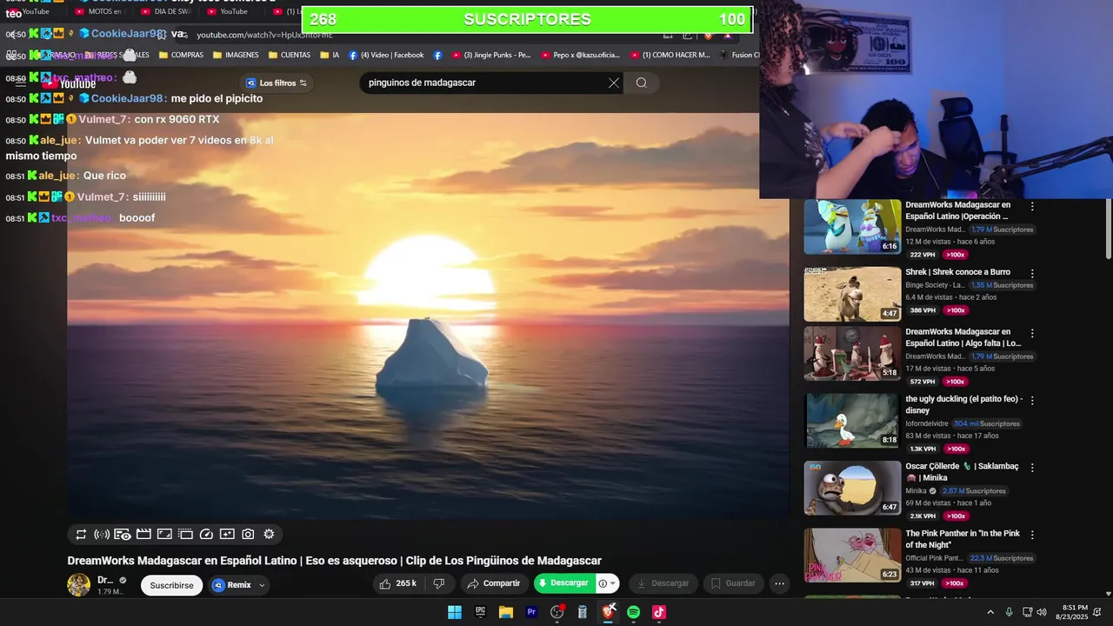Dislike the video with thumbs down
Viewport: 1113px width, 626px height.
(439, 583)
